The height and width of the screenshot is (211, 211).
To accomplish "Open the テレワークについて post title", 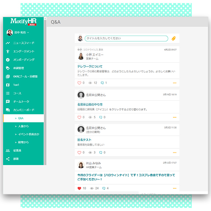I will 90,67.
